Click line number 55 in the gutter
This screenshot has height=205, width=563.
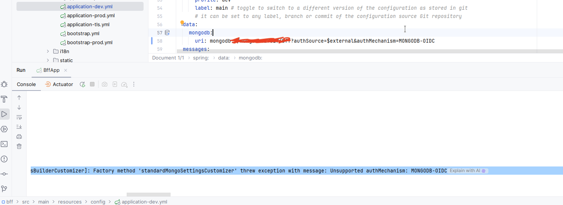[159, 16]
